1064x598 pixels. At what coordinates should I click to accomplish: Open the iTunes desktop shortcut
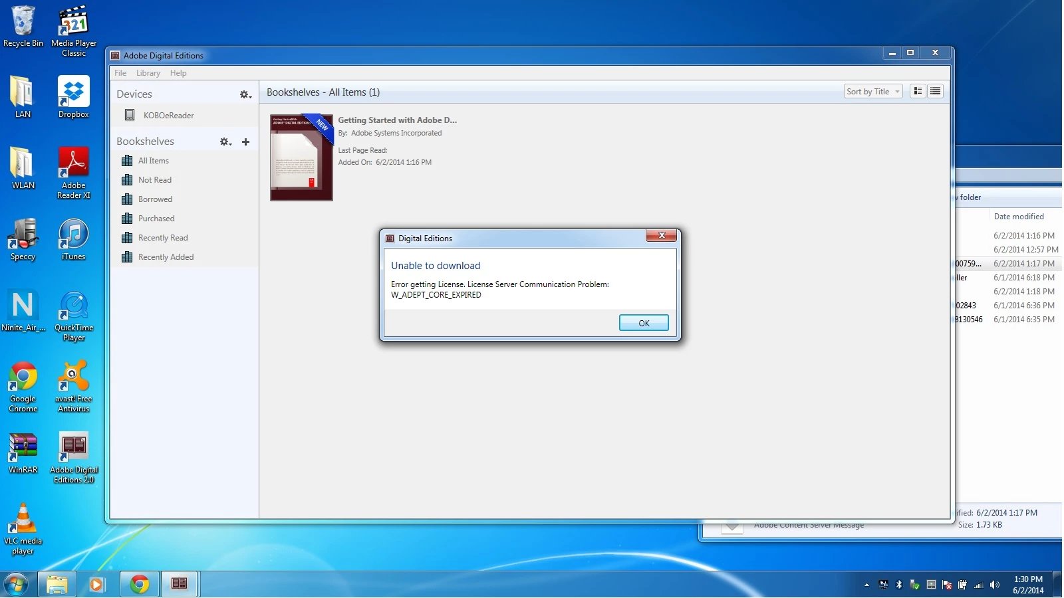(x=74, y=239)
